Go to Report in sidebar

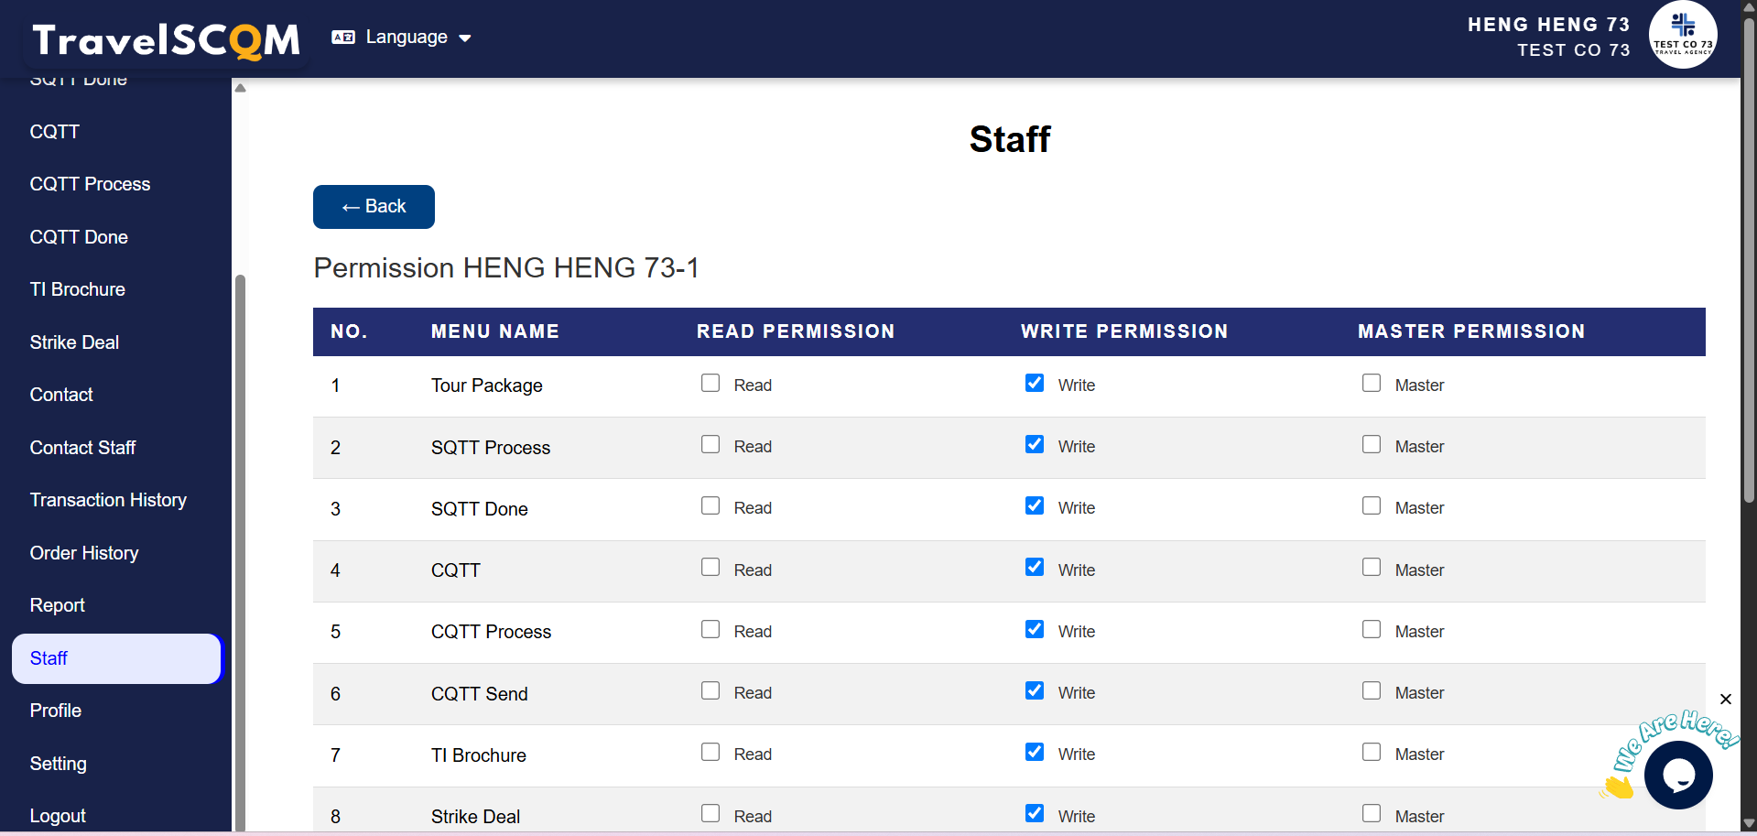pos(57,605)
